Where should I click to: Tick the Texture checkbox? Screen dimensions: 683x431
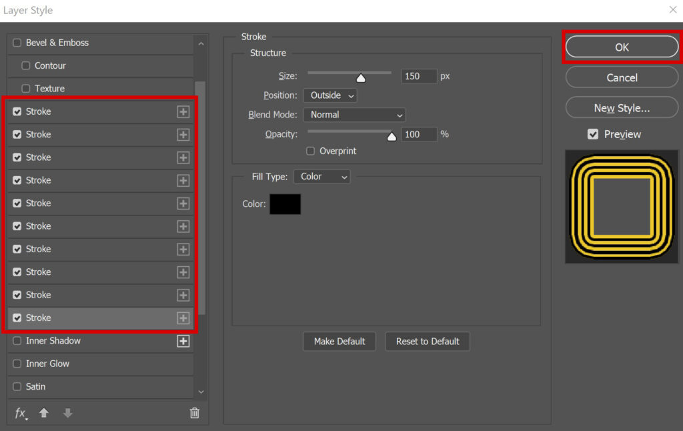26,89
